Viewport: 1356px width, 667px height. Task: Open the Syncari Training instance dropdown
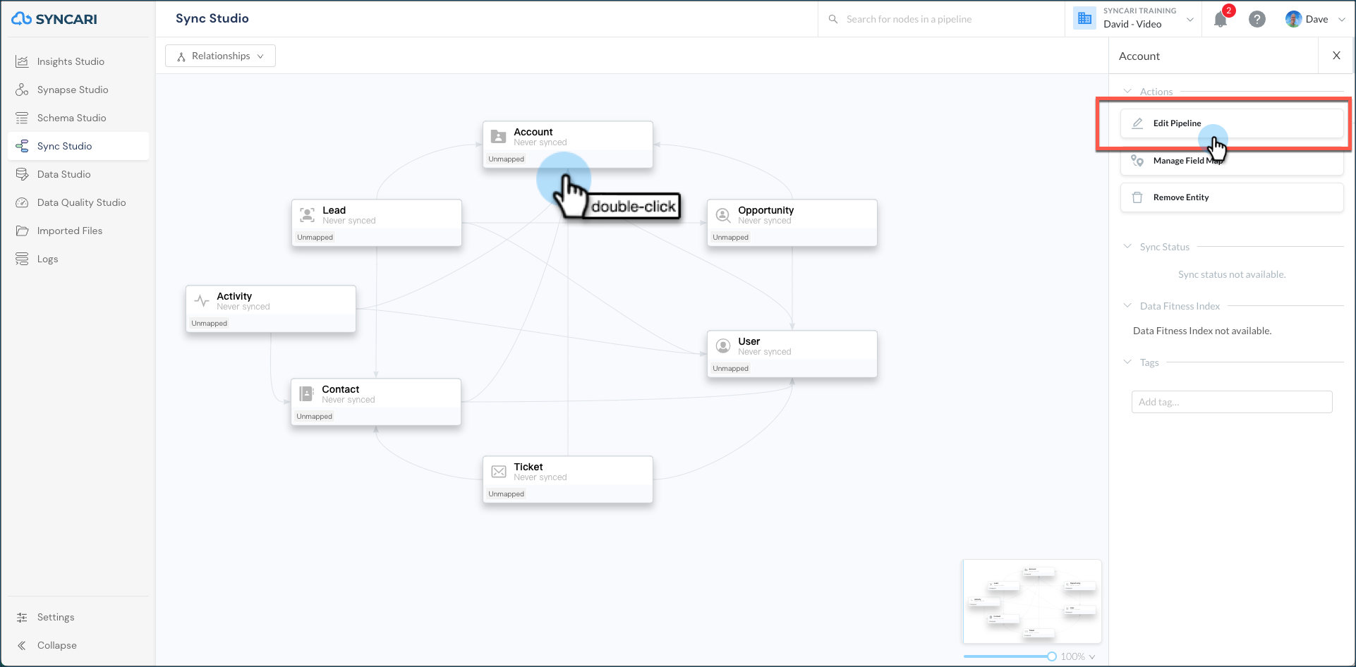(1134, 18)
